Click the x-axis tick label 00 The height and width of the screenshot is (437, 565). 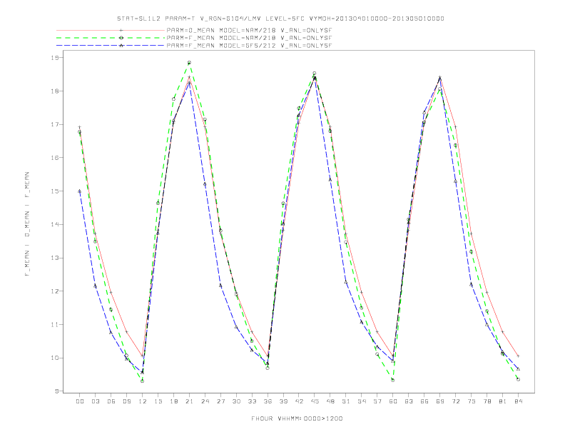(x=80, y=401)
